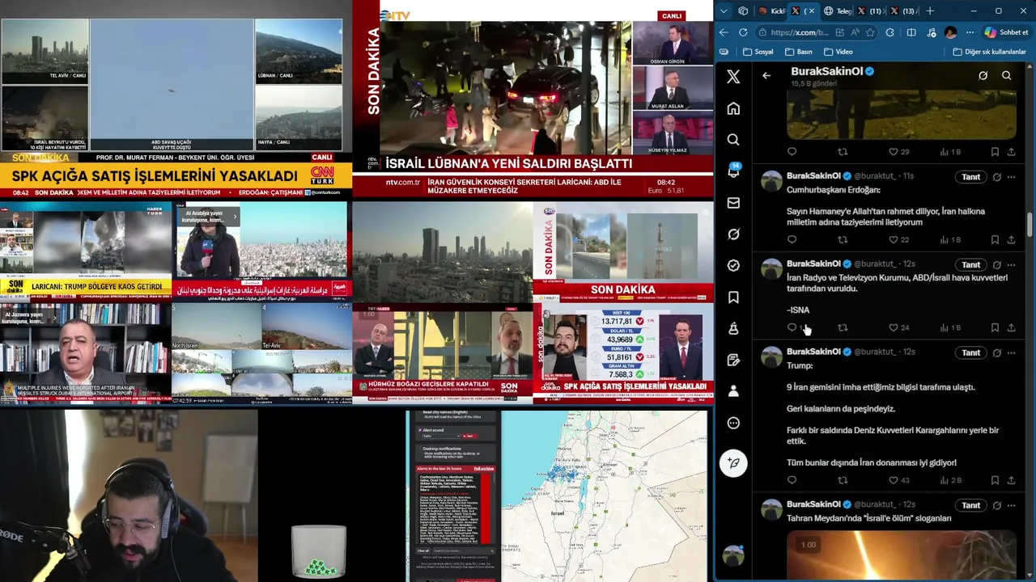Image resolution: width=1036 pixels, height=582 pixels.
Task: Share the -ISNA tweet
Action: pyautogui.click(x=1011, y=328)
